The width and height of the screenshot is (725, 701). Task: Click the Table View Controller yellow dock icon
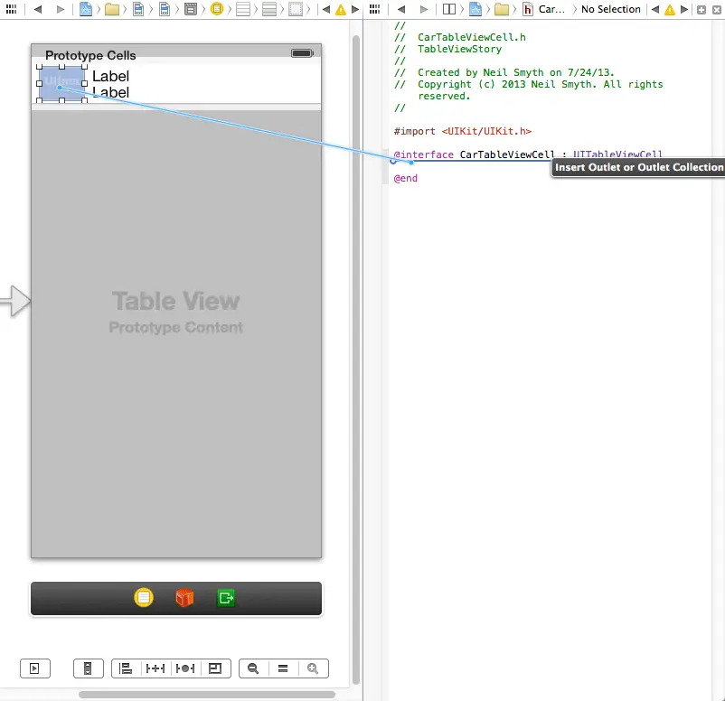pos(143,597)
